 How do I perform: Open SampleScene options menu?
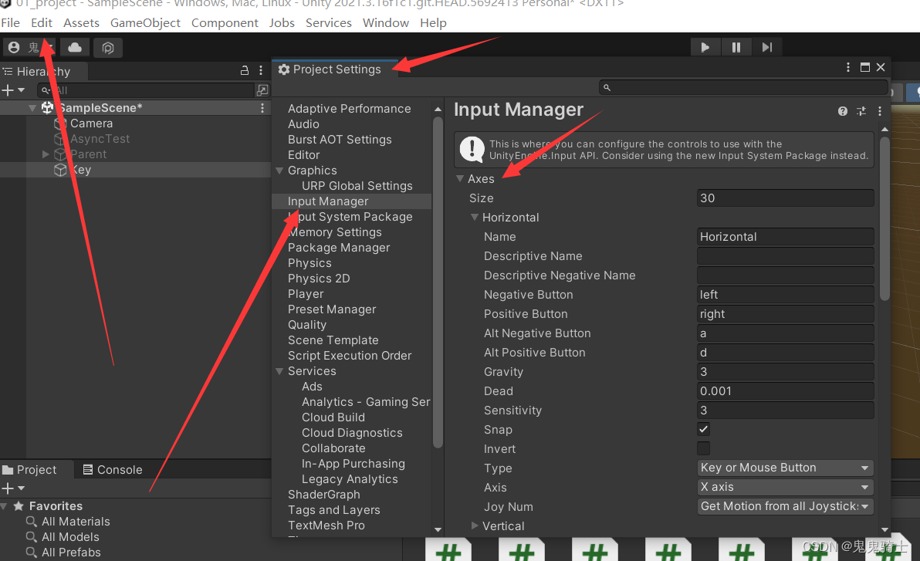coord(262,108)
